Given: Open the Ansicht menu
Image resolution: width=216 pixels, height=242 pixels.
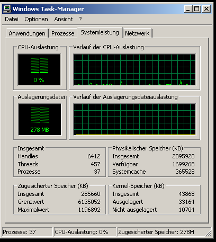Looking at the screenshot, I should pyautogui.click(x=64, y=19).
